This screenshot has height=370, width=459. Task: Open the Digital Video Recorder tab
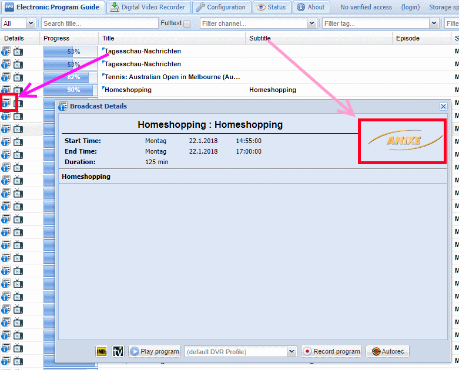[148, 7]
